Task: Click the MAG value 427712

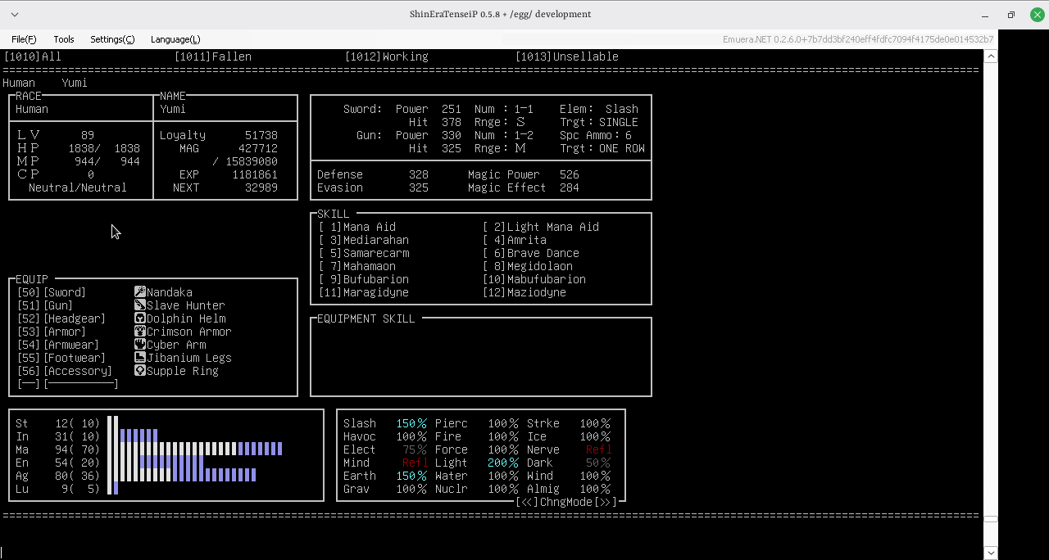Action: [x=257, y=148]
